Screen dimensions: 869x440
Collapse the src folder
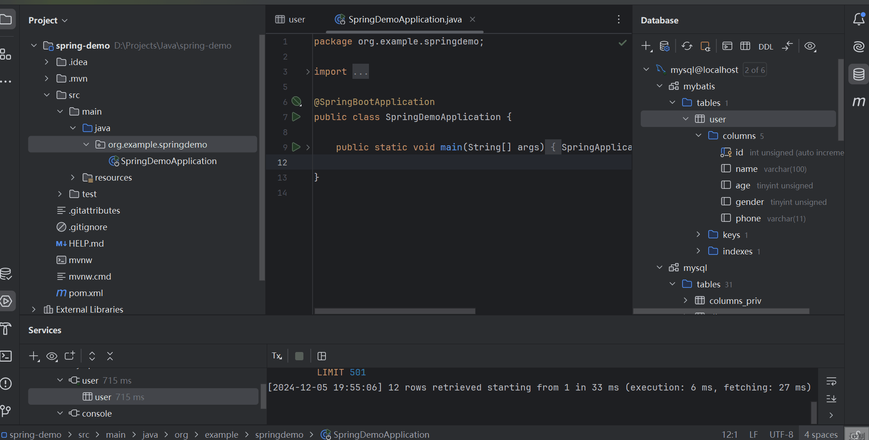(47, 95)
